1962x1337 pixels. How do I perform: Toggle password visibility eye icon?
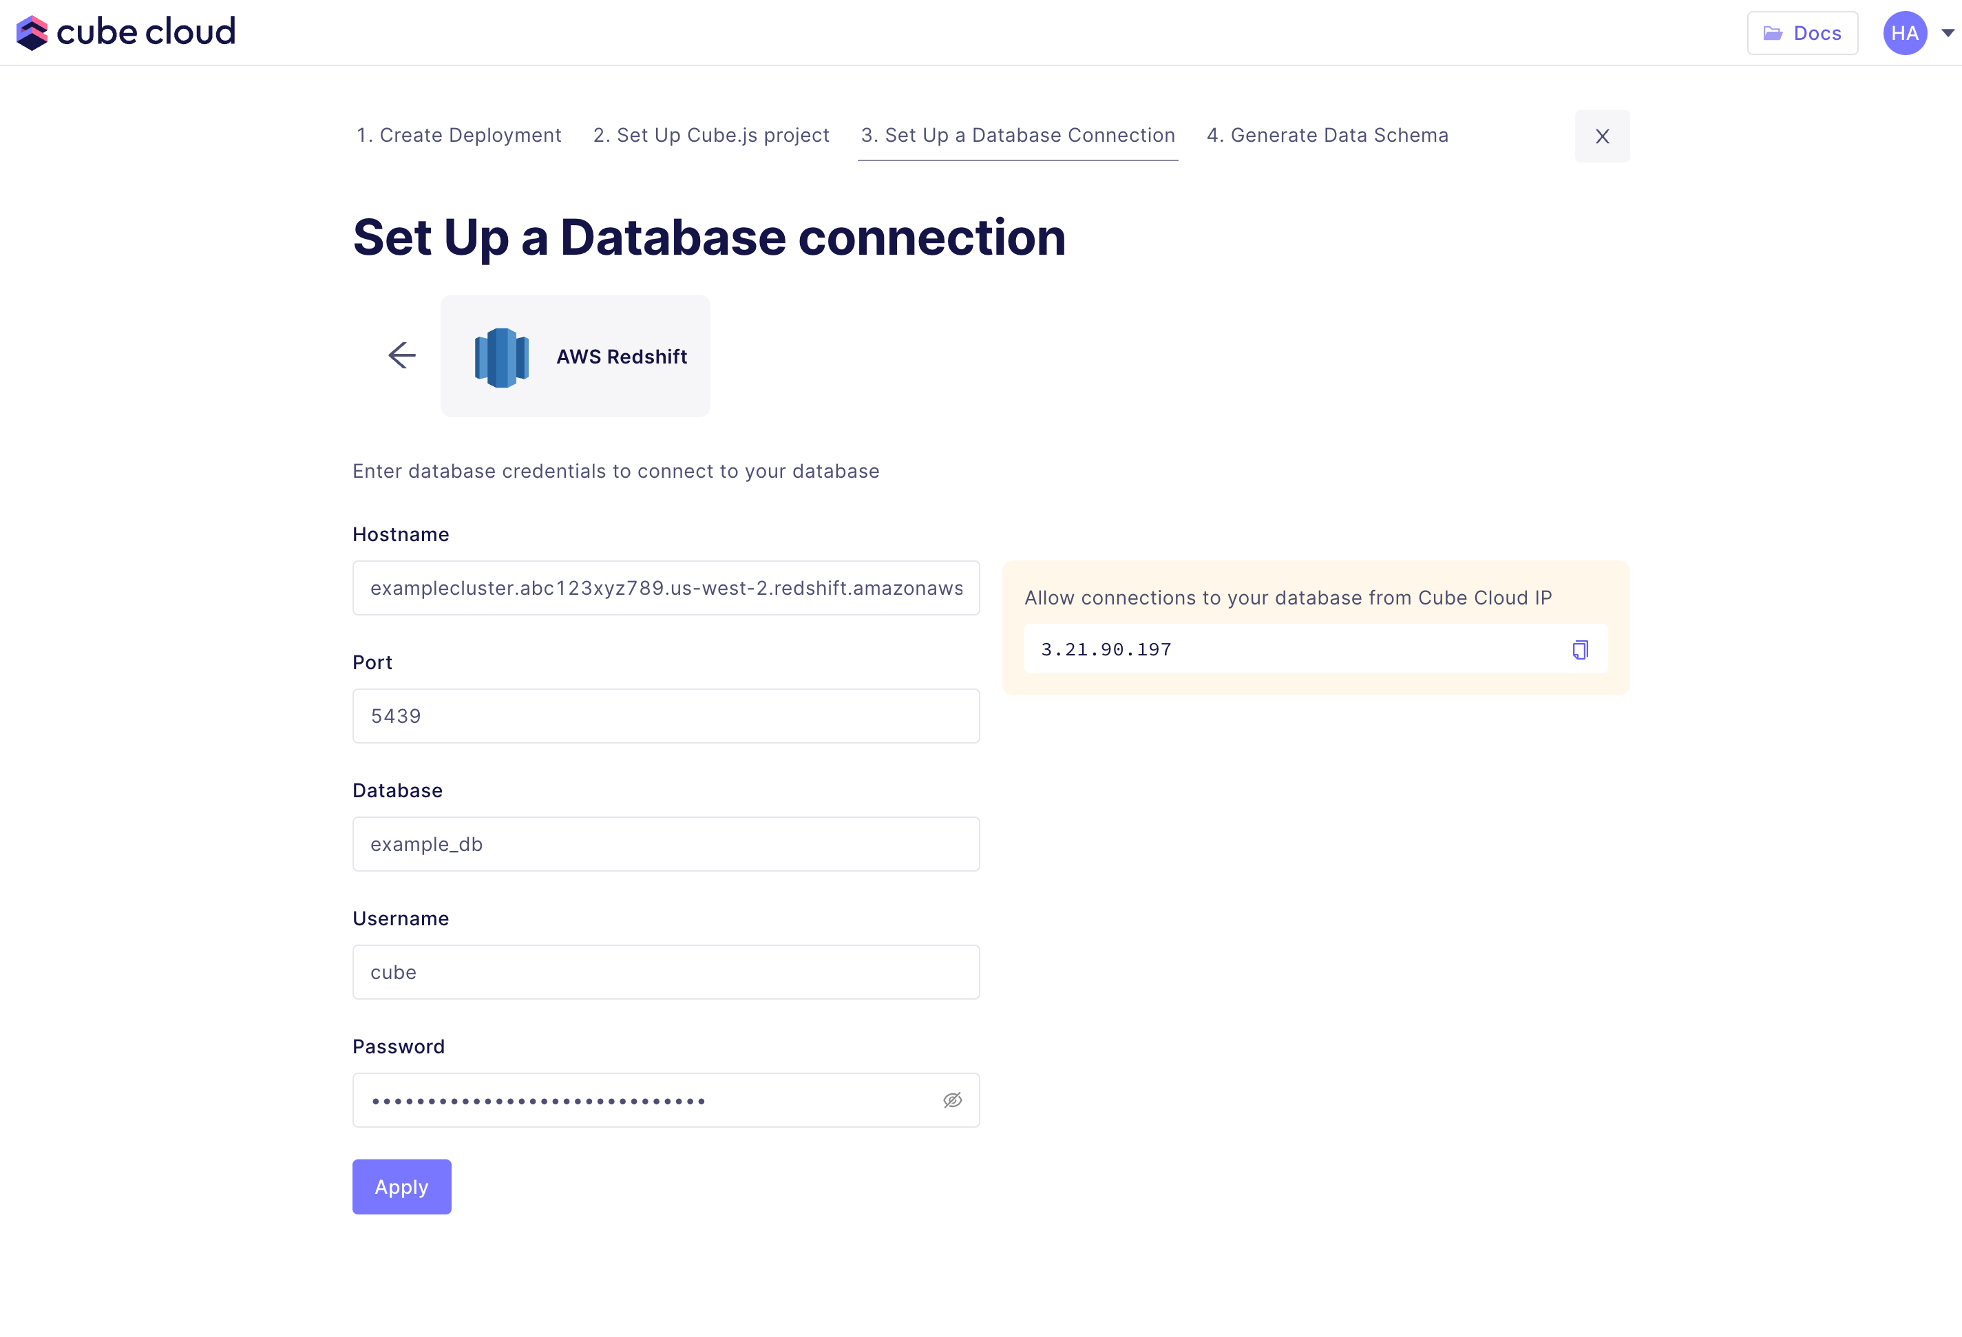tap(952, 1099)
